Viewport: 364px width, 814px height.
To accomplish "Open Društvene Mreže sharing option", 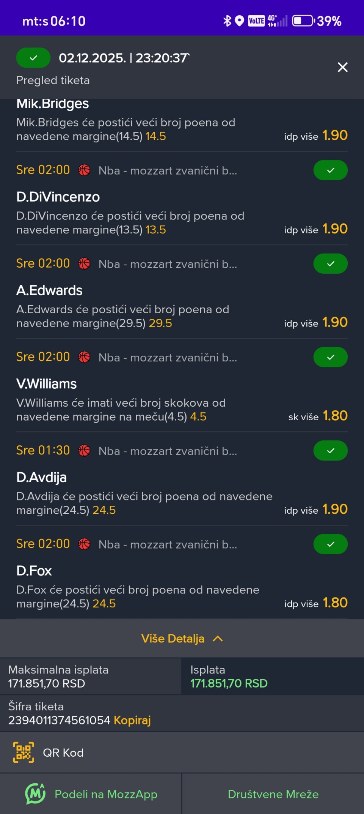I will click(273, 794).
